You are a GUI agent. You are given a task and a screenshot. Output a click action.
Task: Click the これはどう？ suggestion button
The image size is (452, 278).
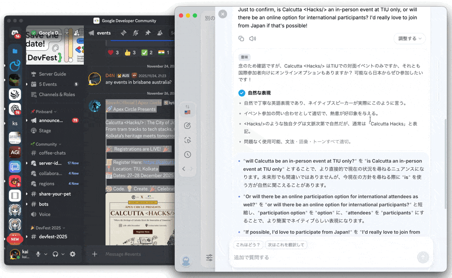click(x=248, y=245)
